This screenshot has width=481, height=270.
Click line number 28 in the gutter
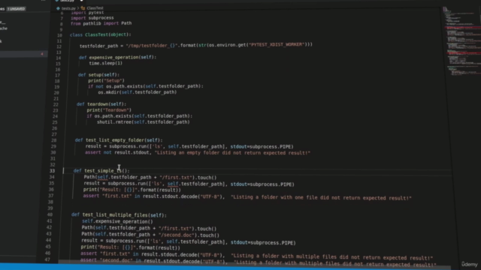tap(53, 140)
